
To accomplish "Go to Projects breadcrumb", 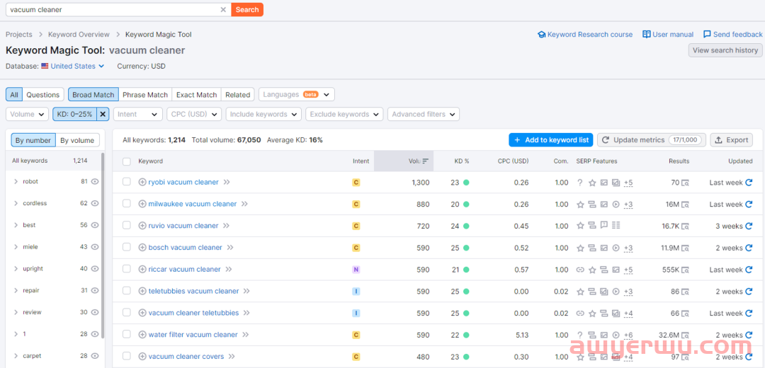I will (x=19, y=35).
